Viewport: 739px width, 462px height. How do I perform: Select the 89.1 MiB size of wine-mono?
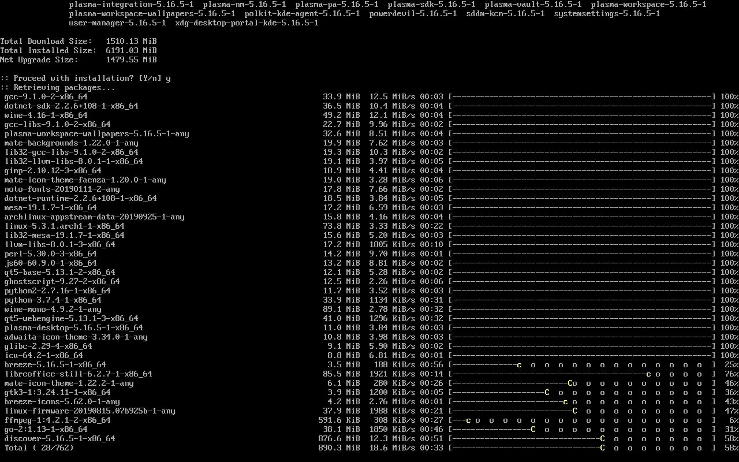coord(342,310)
